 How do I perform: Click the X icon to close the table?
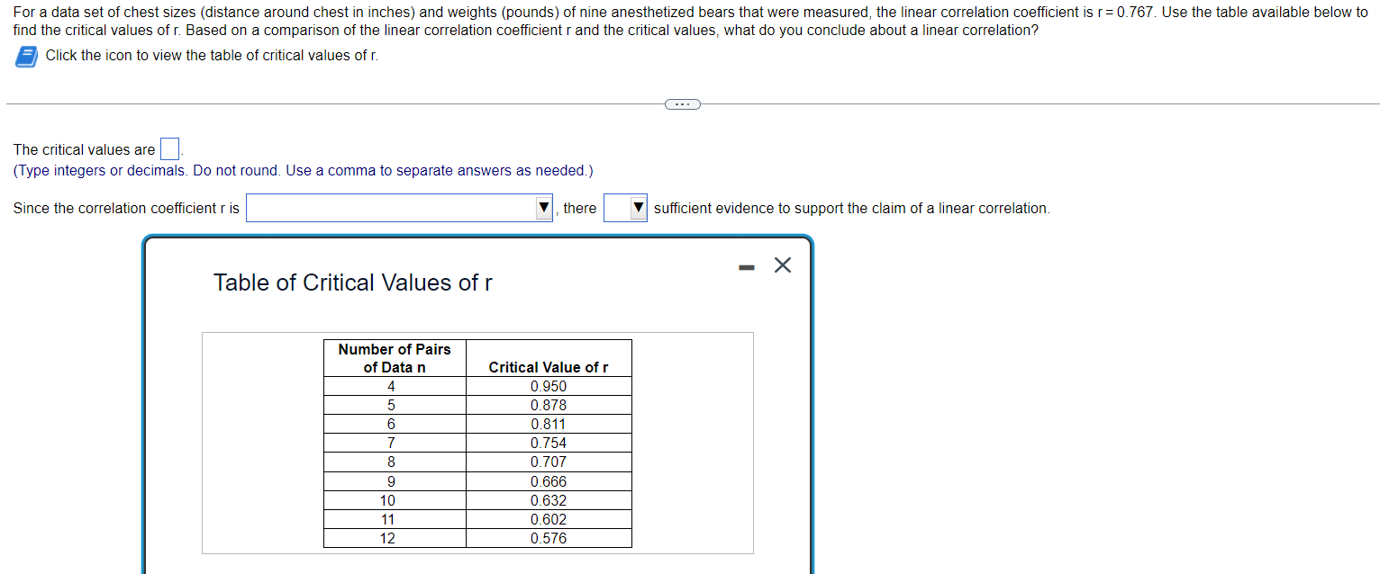pos(781,265)
